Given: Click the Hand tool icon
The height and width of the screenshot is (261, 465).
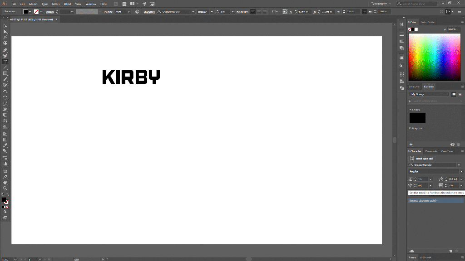Looking at the screenshot, I should [5, 183].
